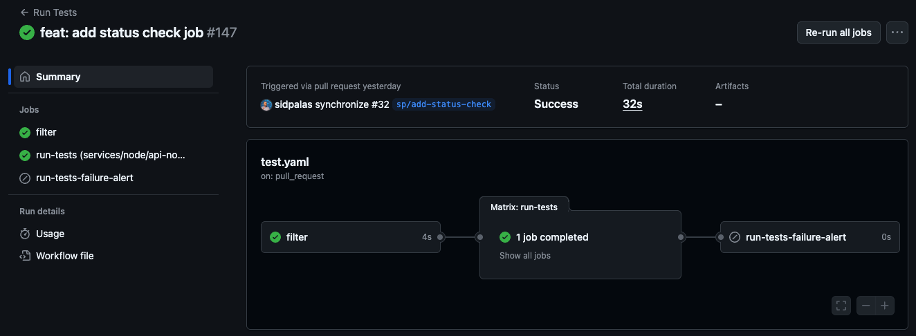Click the green success check beside the title
This screenshot has width=916, height=336.
point(27,32)
